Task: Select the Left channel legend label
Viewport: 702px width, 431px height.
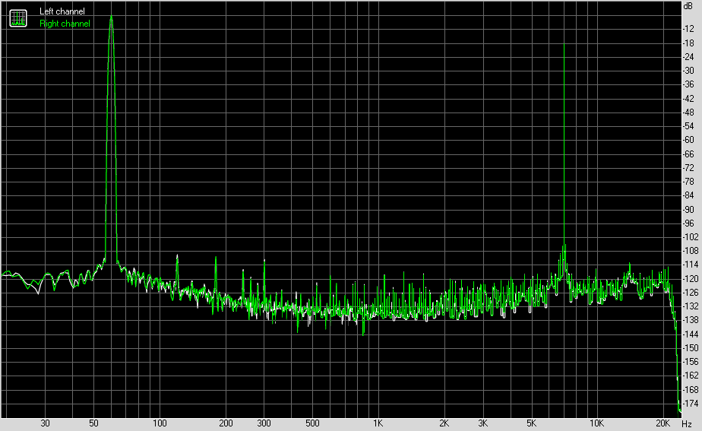Action: pos(62,11)
